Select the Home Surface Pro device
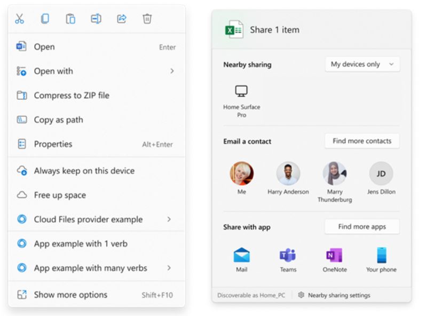Screen dimensions: 426x316 [x=241, y=101]
